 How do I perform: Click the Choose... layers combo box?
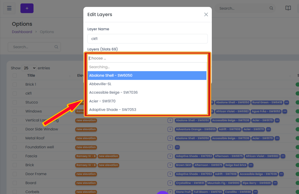click(147, 58)
